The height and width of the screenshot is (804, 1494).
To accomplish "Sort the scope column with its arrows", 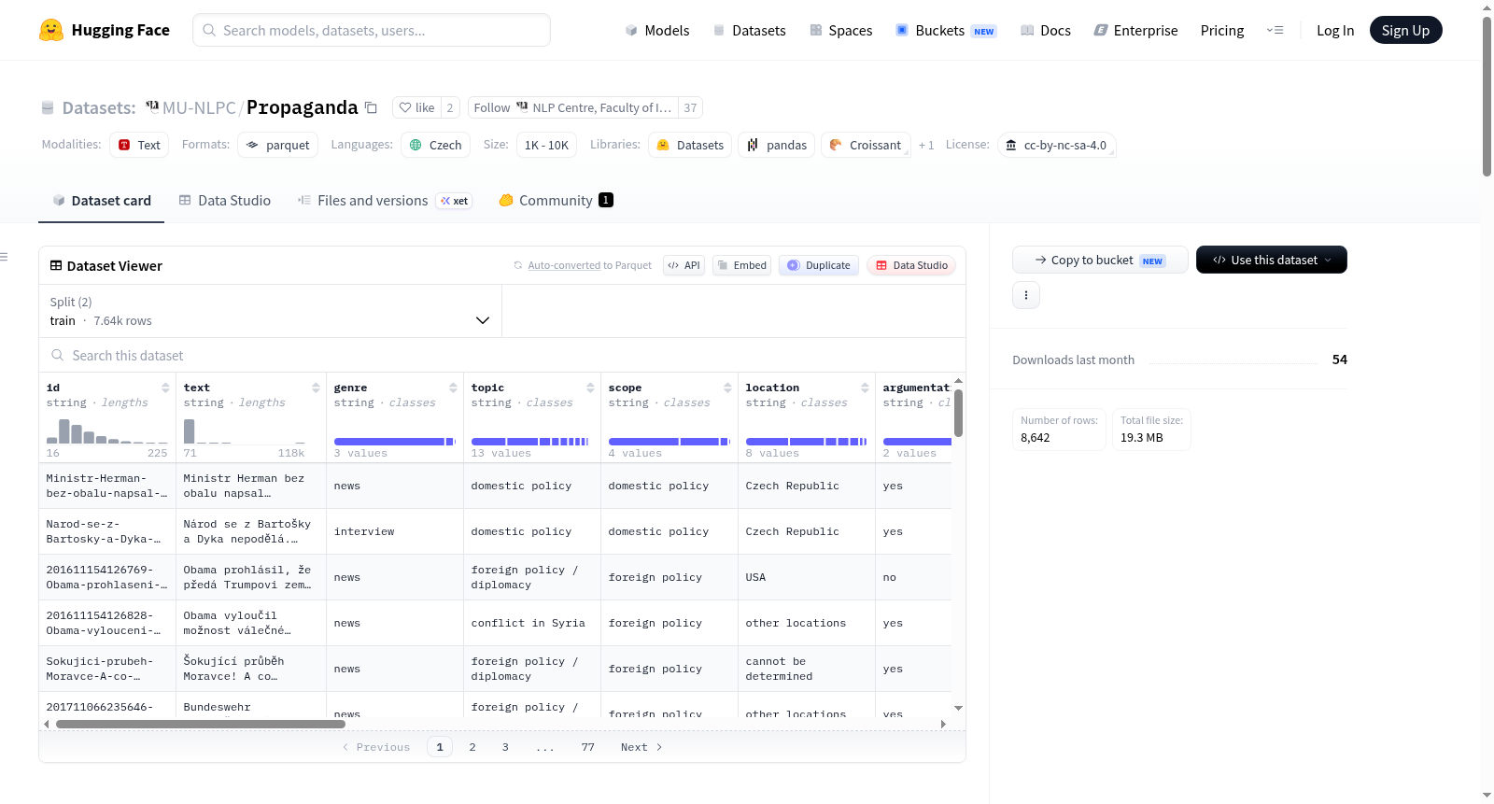I will click(727, 388).
